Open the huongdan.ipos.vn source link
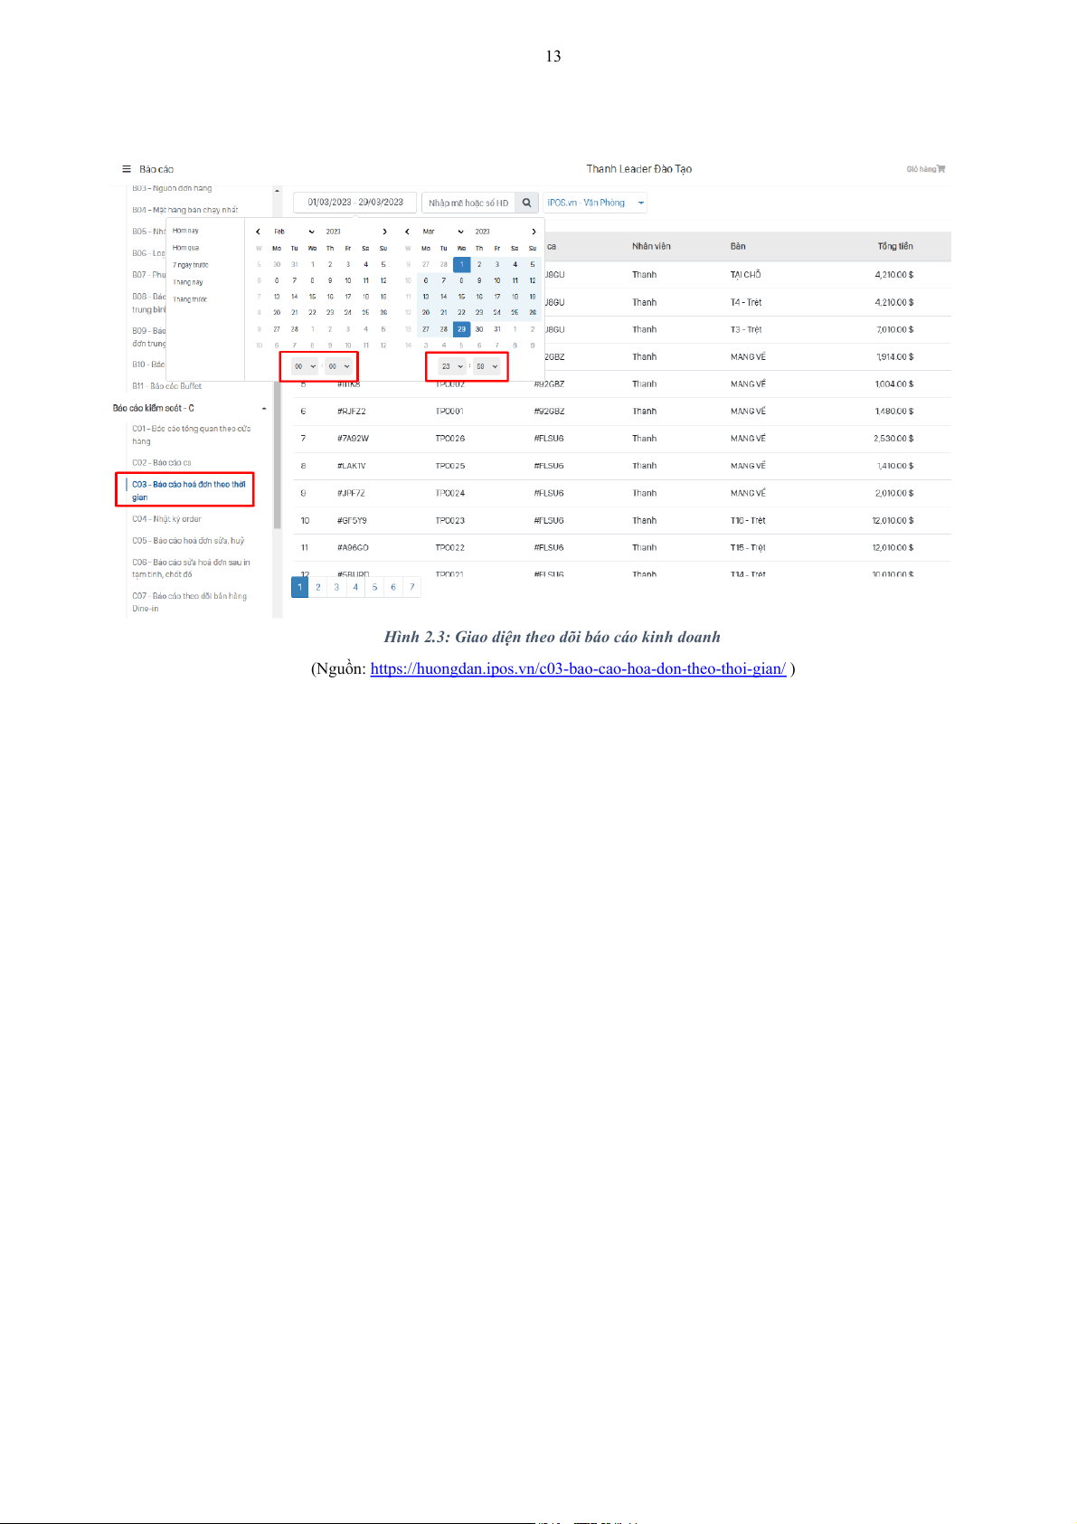 pos(577,668)
